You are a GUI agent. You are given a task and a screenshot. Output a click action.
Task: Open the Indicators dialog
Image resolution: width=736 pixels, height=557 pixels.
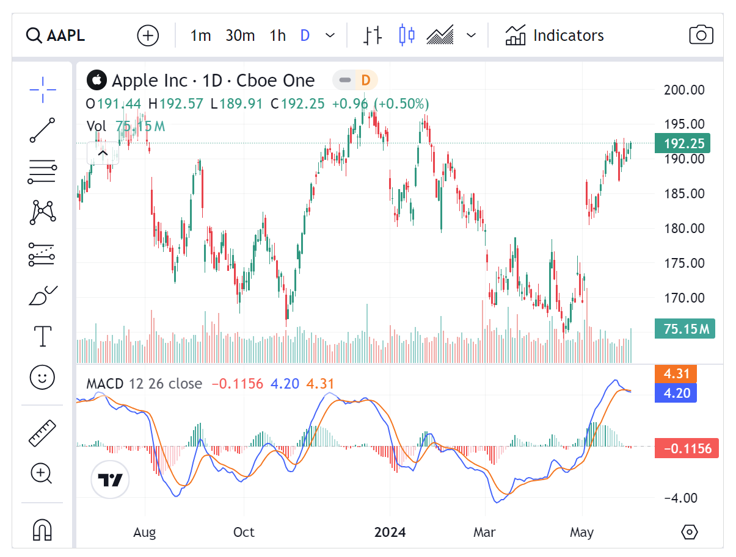pyautogui.click(x=555, y=35)
